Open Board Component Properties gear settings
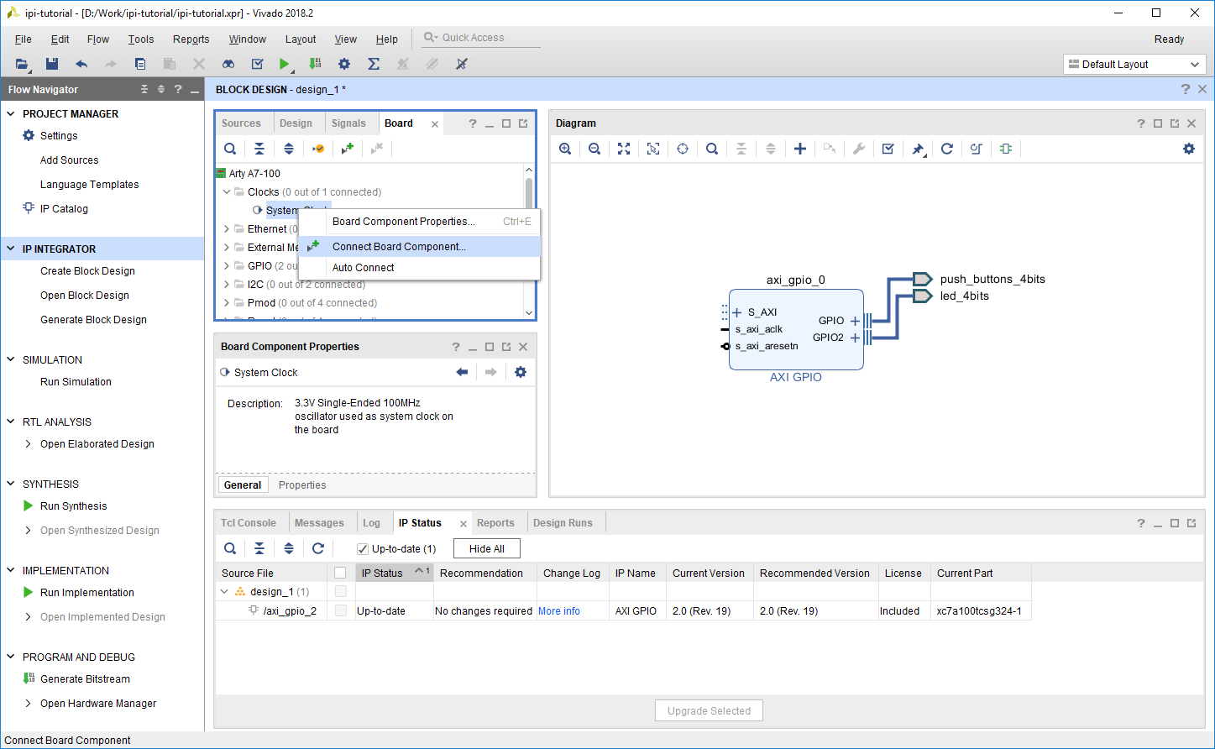 pos(521,372)
